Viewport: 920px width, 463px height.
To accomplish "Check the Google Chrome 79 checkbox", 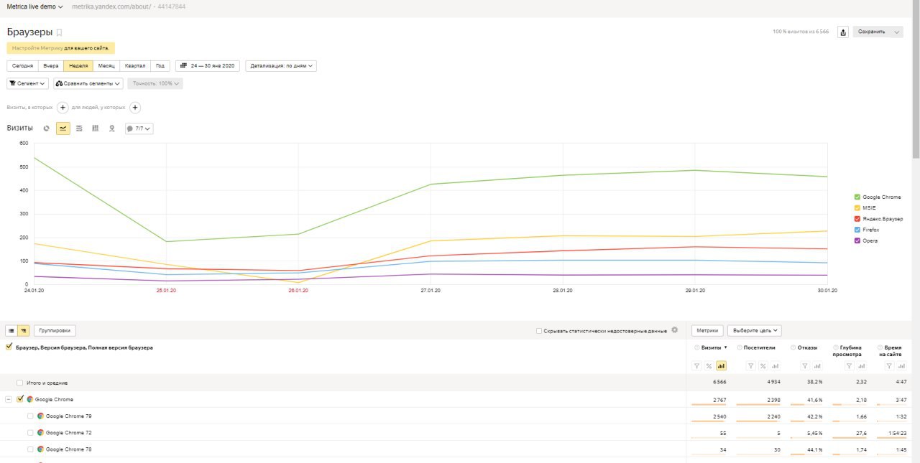I will coord(30,416).
